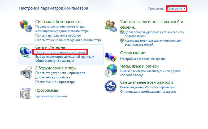Click Поиск и исправление проблем link
The image size is (208, 129).
58,35
